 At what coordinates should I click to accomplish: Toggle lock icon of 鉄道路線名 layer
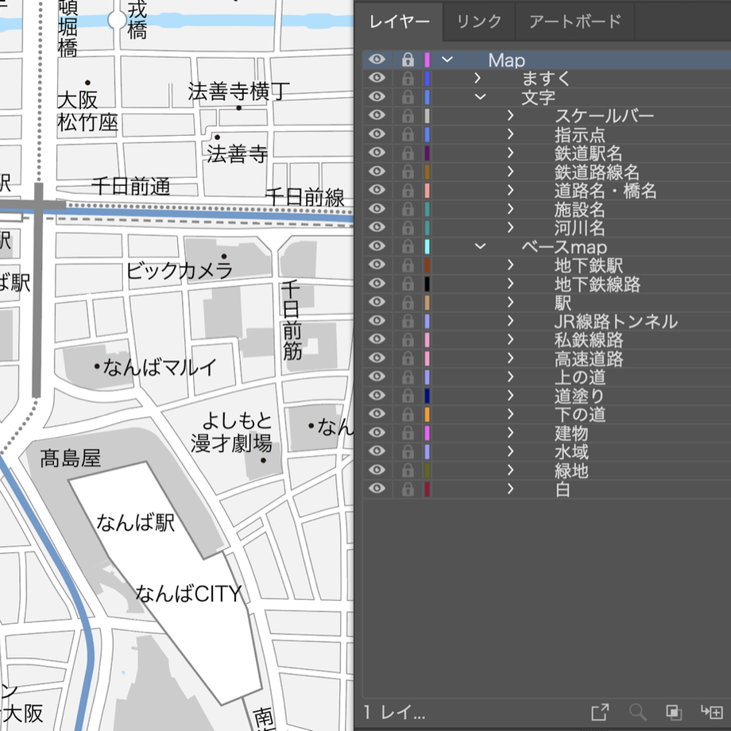408,172
